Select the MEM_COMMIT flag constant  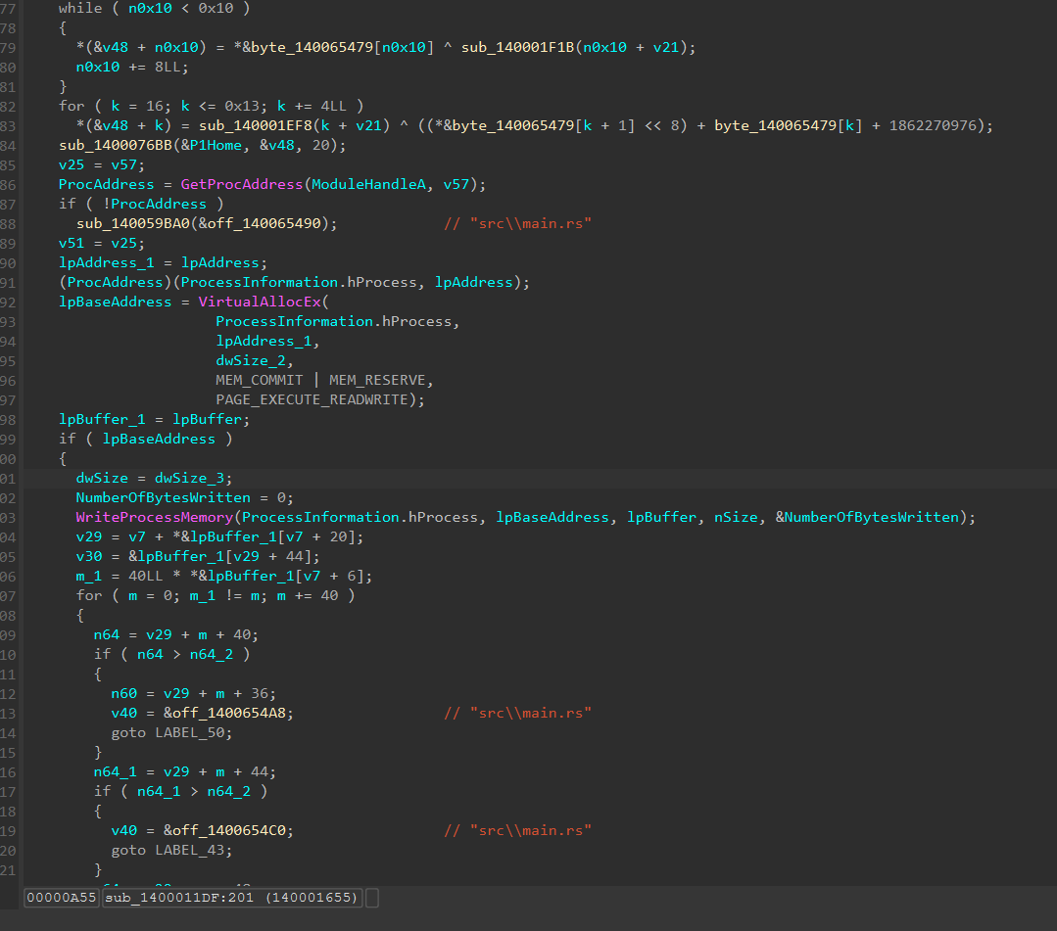(x=260, y=380)
